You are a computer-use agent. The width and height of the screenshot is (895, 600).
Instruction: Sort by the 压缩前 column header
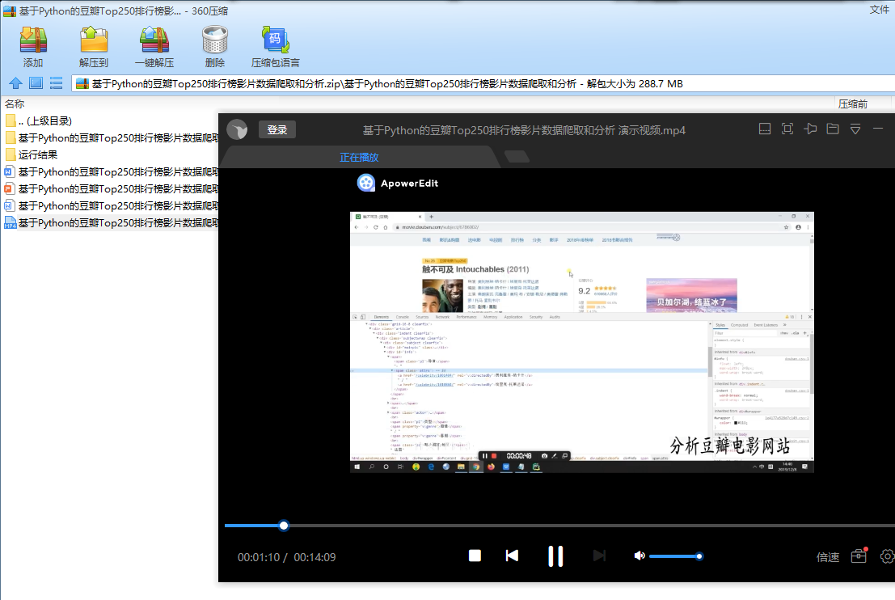[x=853, y=104]
